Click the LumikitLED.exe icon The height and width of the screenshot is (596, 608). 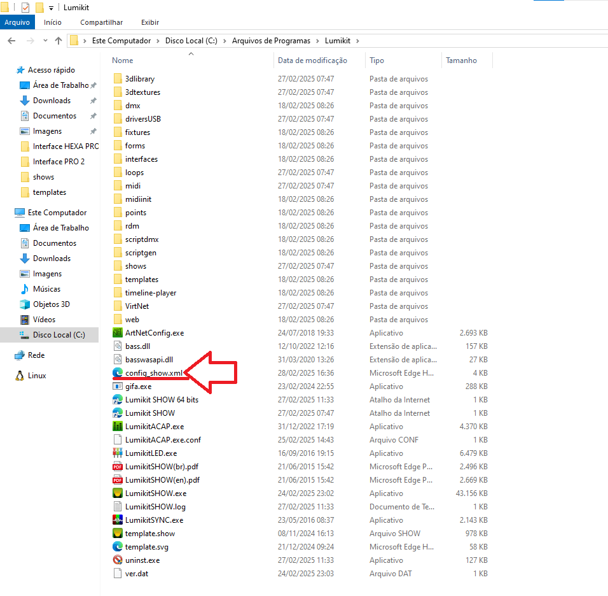(117, 453)
